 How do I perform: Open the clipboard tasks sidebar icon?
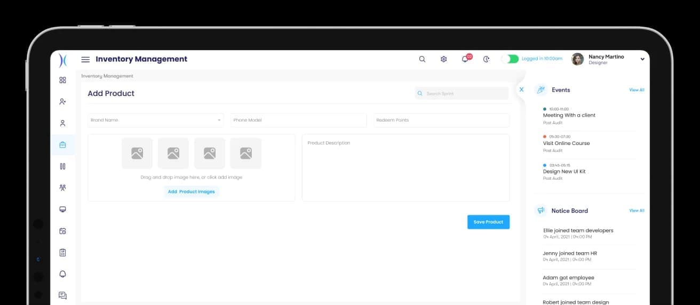click(x=62, y=252)
